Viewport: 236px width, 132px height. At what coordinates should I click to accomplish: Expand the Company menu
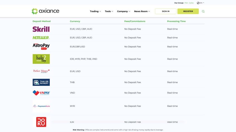pyautogui.click(x=124, y=11)
